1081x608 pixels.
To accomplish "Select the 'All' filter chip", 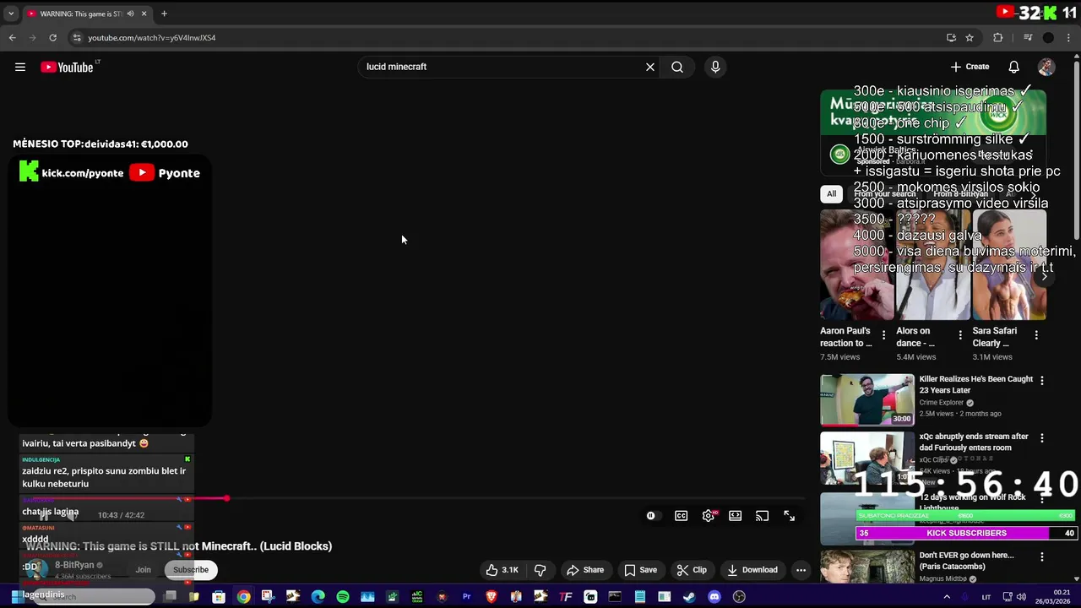I will coord(831,194).
